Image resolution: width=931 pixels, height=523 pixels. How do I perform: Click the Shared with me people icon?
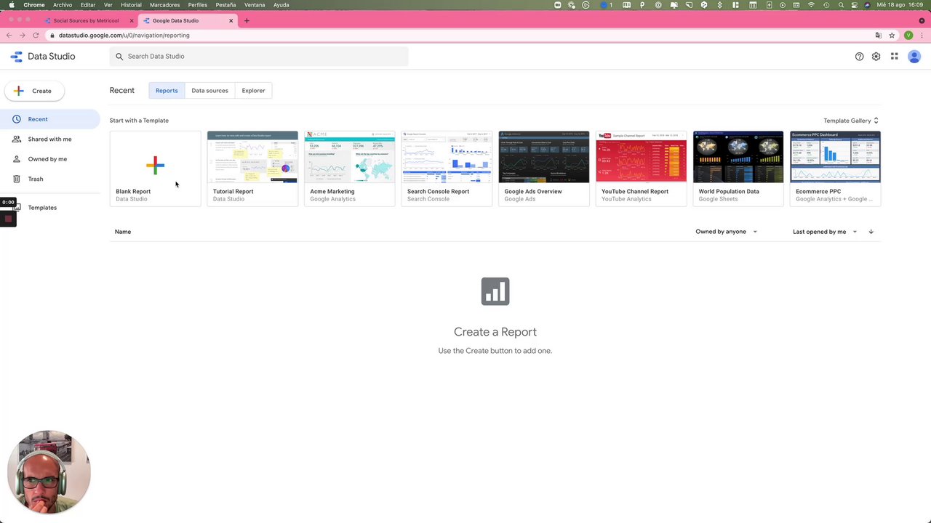[x=17, y=139]
